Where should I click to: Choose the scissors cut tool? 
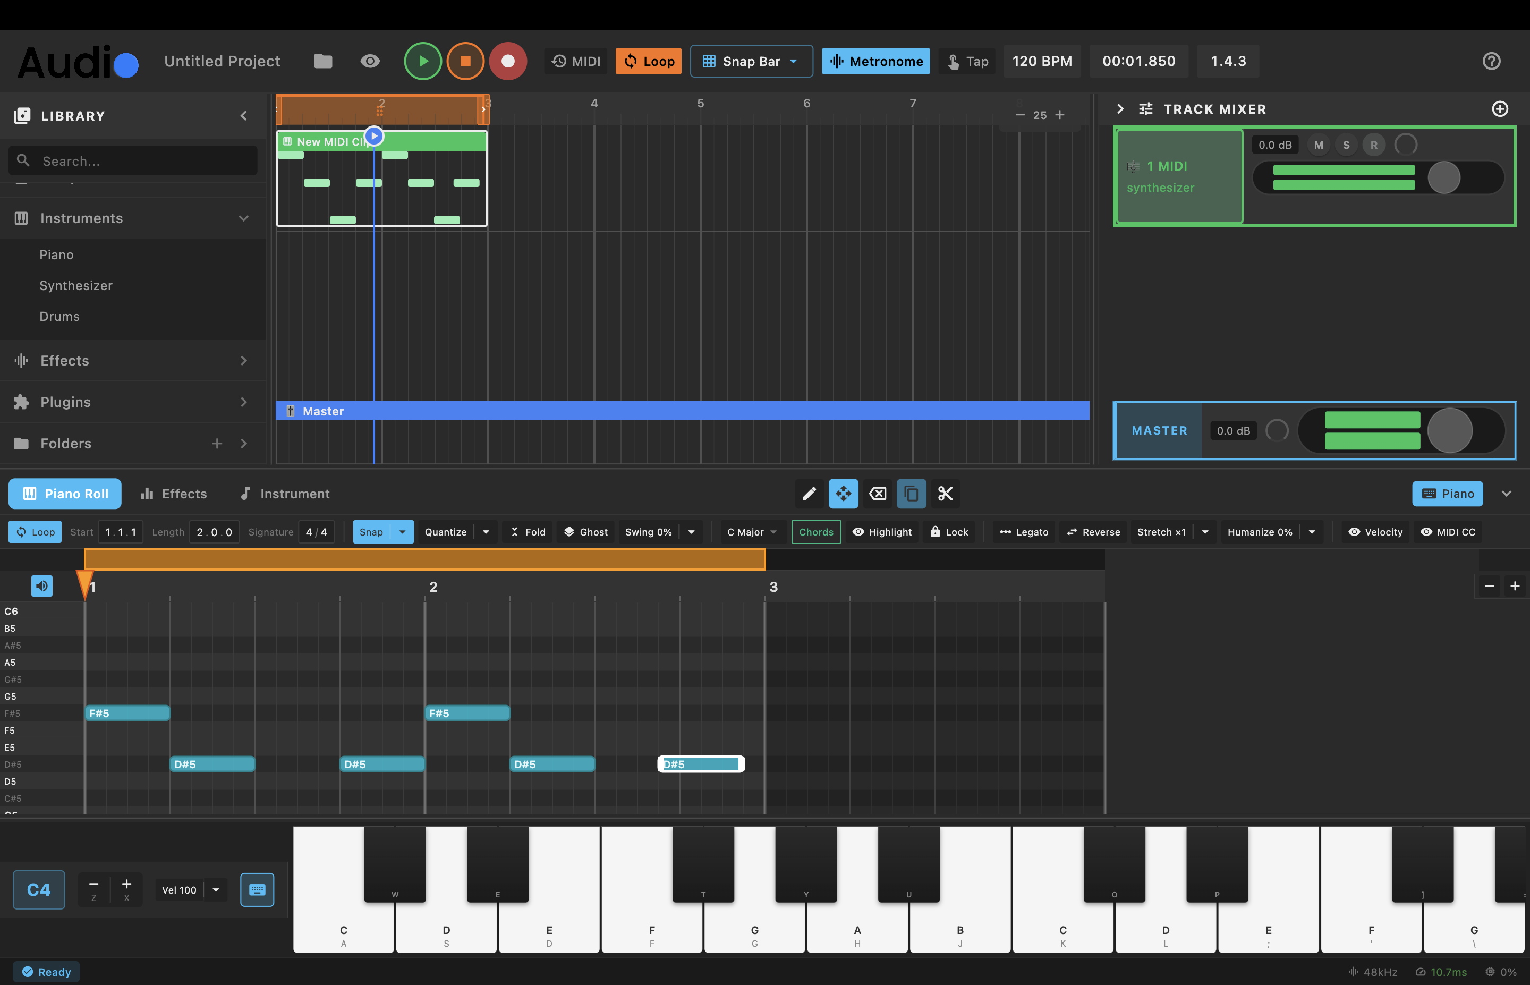pyautogui.click(x=945, y=493)
